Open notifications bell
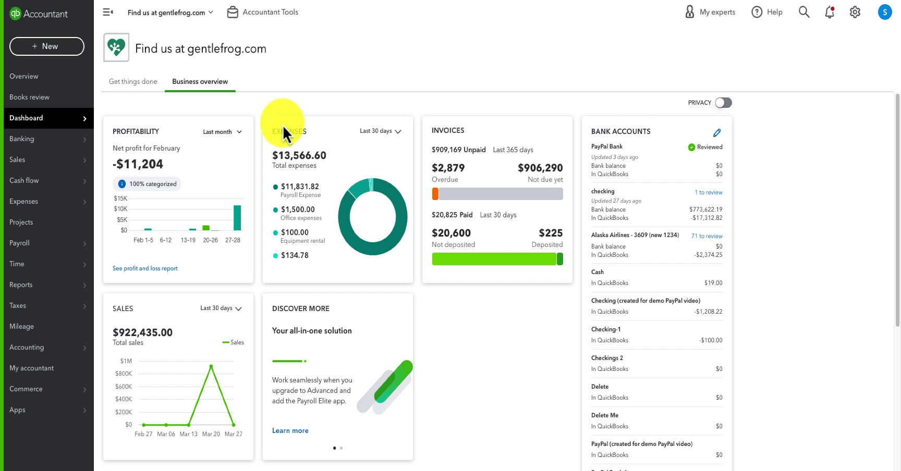This screenshot has height=471, width=901. [x=830, y=12]
